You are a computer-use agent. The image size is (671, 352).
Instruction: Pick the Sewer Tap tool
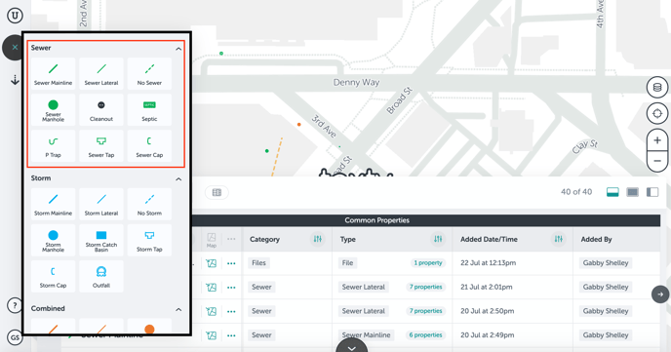tap(101, 146)
